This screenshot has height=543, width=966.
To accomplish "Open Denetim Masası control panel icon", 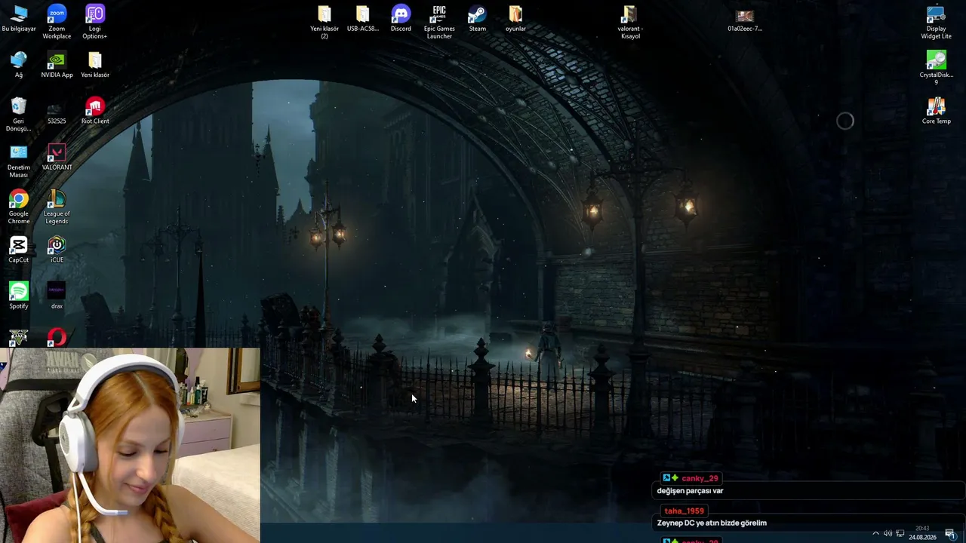I will click(19, 161).
